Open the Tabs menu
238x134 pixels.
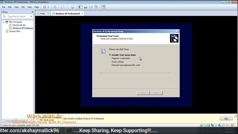tap(29, 7)
